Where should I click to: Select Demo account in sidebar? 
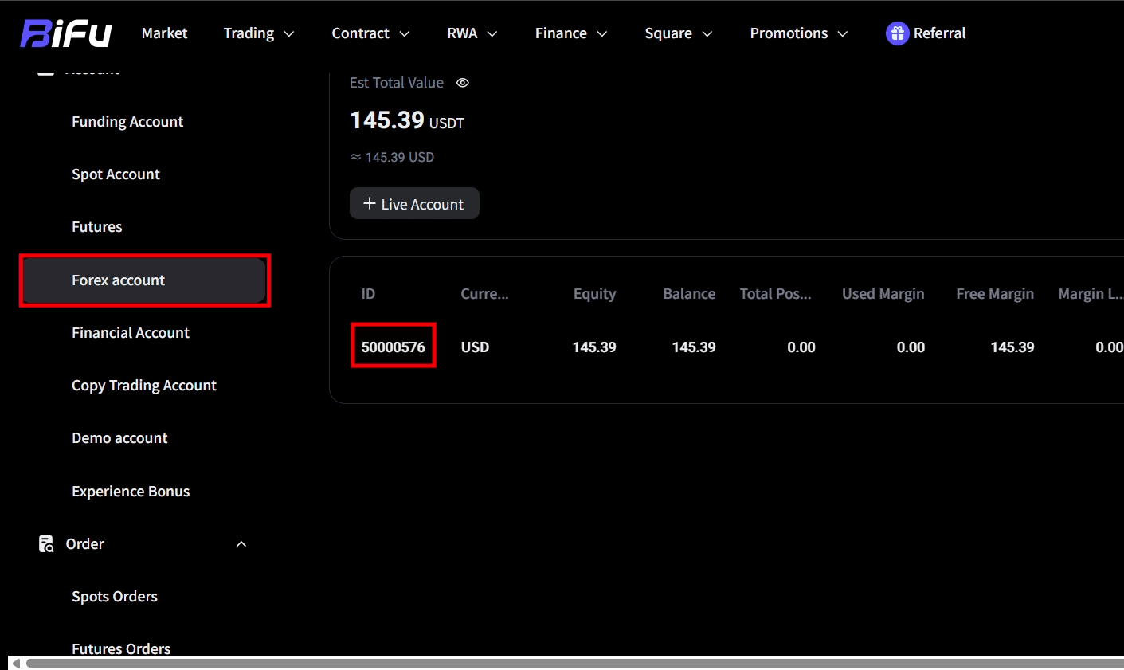(x=119, y=438)
